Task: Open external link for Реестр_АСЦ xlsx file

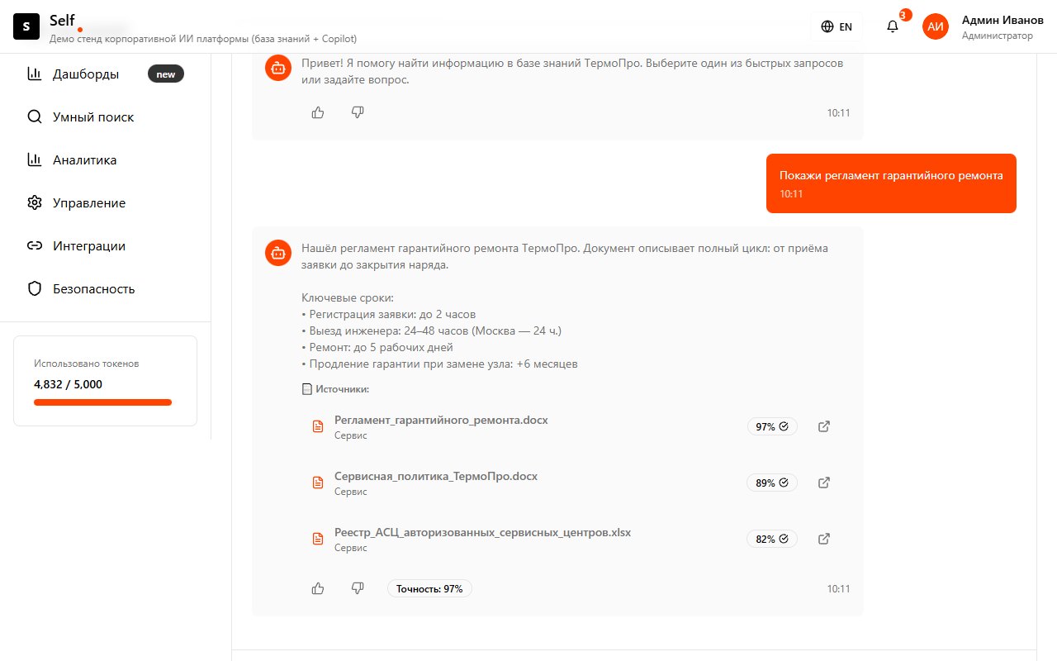Action: [823, 539]
